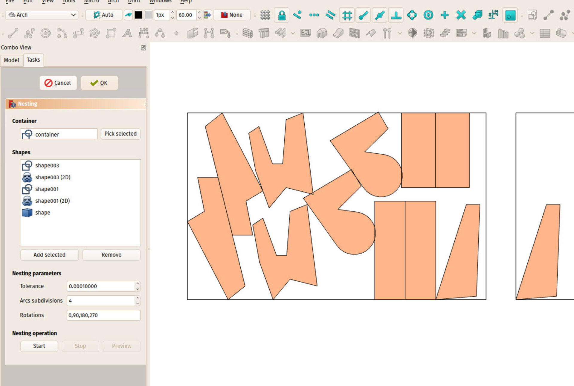
Task: Select the Arch roof tool
Action: [x=370, y=33]
